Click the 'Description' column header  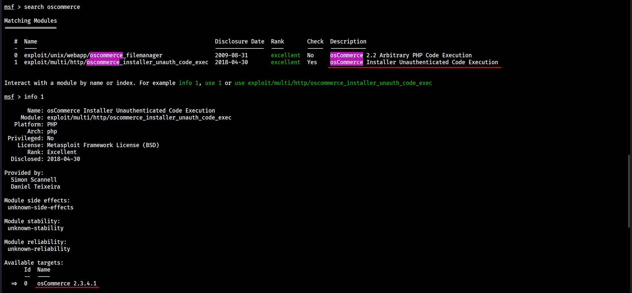(x=348, y=41)
